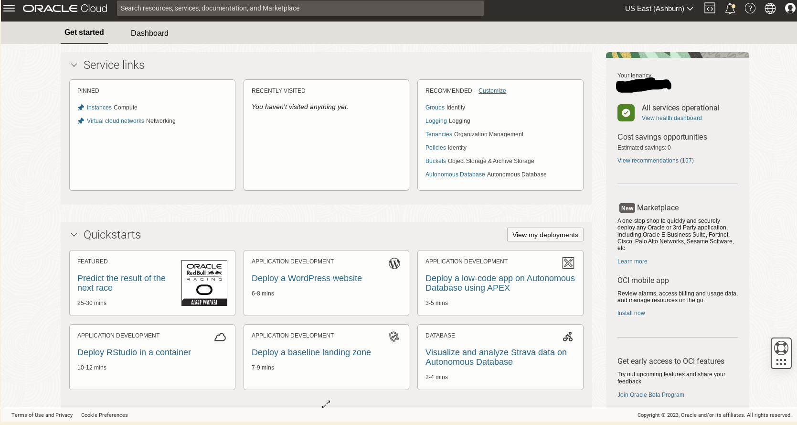This screenshot has height=425, width=797.
Task: Open the Instances Compute link
Action: click(x=99, y=108)
